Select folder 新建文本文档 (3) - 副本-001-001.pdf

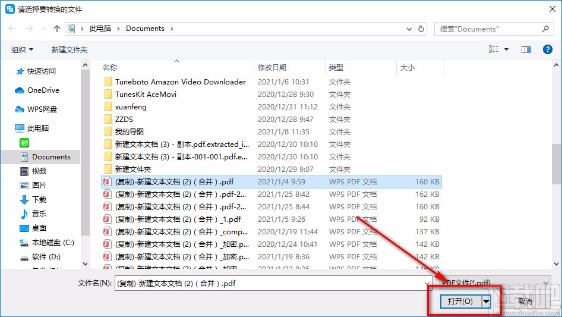271,157
